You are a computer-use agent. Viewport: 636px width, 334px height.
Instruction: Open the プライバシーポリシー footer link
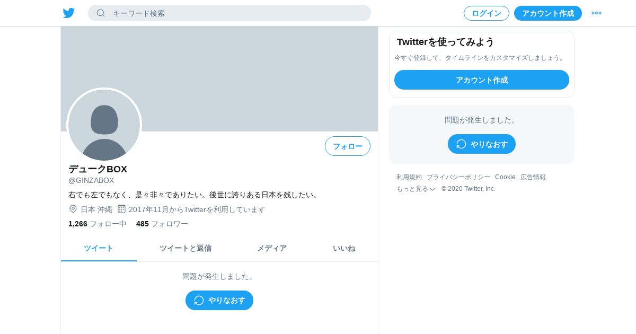click(x=458, y=177)
